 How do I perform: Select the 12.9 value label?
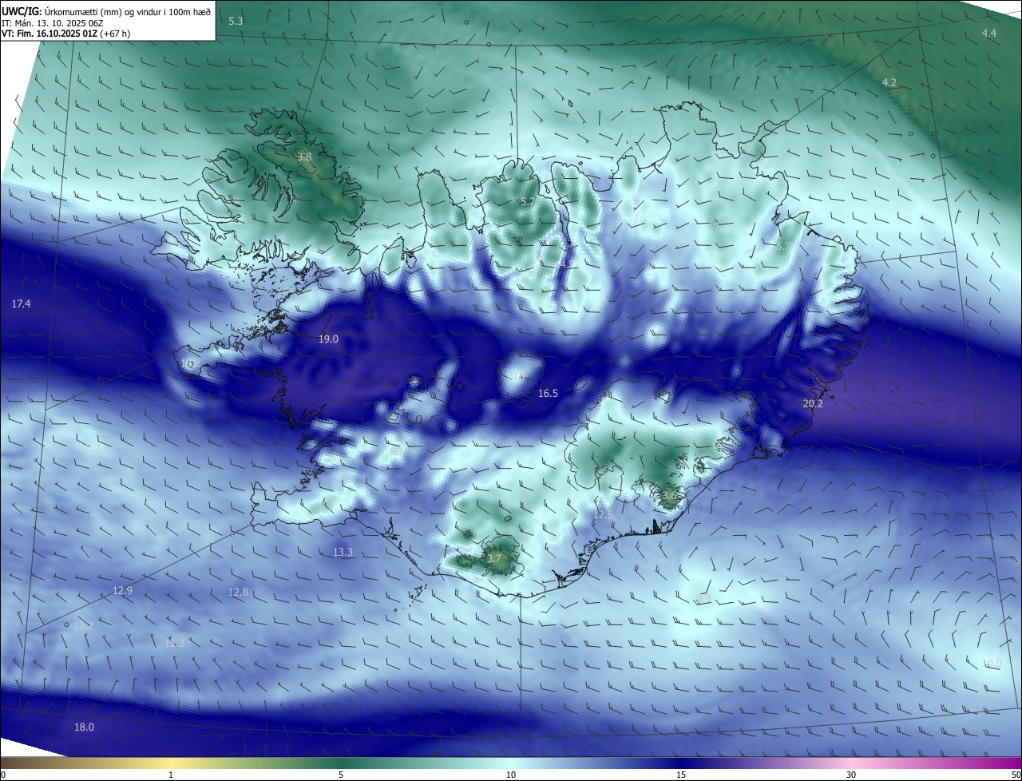(x=122, y=591)
